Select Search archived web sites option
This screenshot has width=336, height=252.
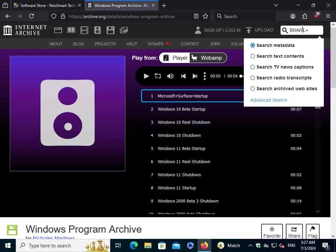pyautogui.click(x=253, y=89)
